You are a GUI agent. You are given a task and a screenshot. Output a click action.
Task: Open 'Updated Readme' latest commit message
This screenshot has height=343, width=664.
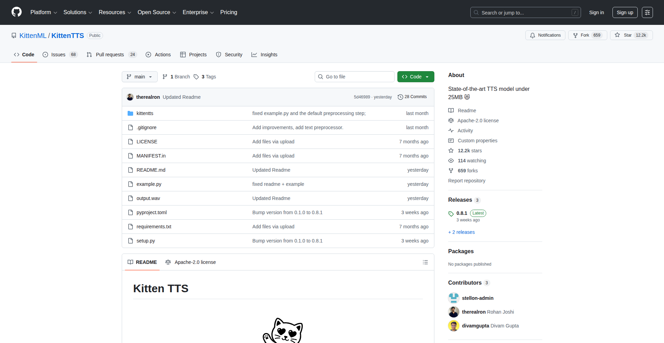click(x=182, y=97)
